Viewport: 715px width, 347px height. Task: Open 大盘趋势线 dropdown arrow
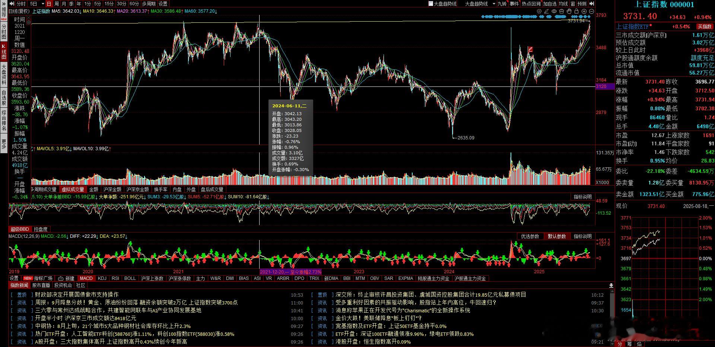click(x=494, y=4)
